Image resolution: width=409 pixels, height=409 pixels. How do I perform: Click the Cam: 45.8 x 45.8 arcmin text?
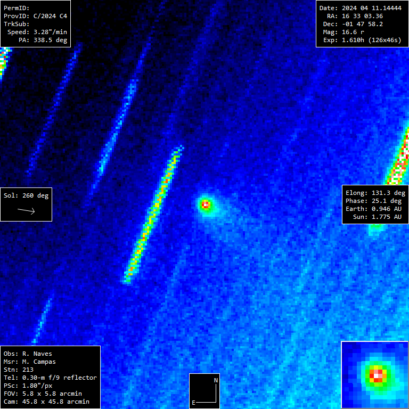pyautogui.click(x=46, y=402)
